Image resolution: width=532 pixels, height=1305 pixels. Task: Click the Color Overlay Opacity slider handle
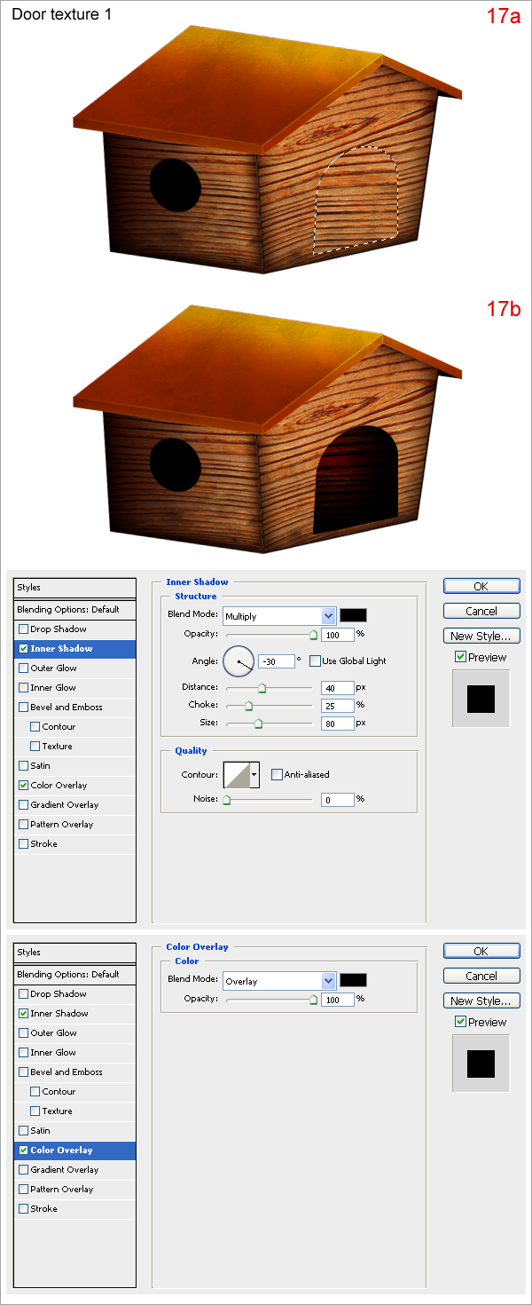point(313,1000)
